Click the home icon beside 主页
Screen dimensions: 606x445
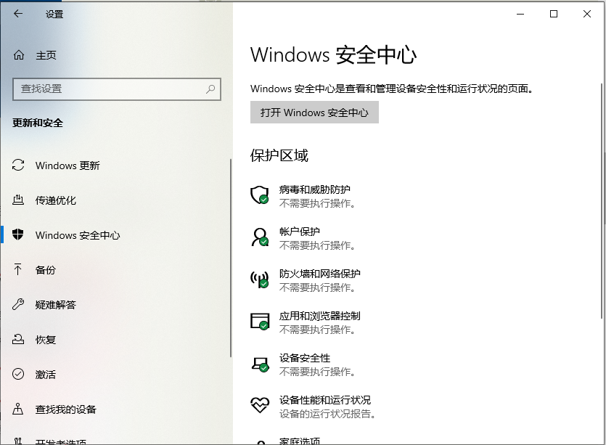(x=19, y=55)
